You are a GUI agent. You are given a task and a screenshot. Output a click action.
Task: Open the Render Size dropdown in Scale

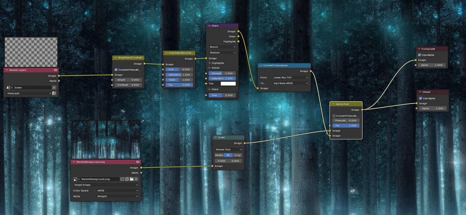pyautogui.click(x=229, y=149)
